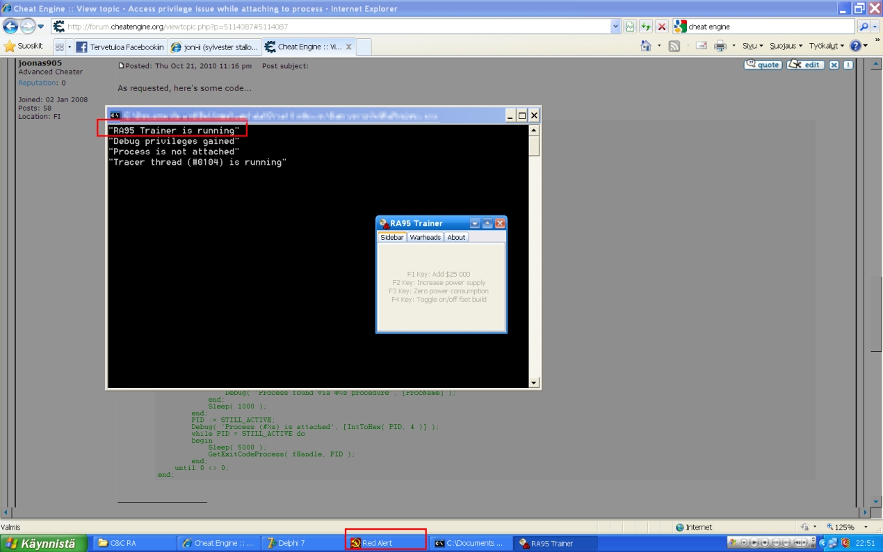Viewport: 883px width, 552px height.
Task: Click the page scrollbar up arrow
Action: [875, 65]
